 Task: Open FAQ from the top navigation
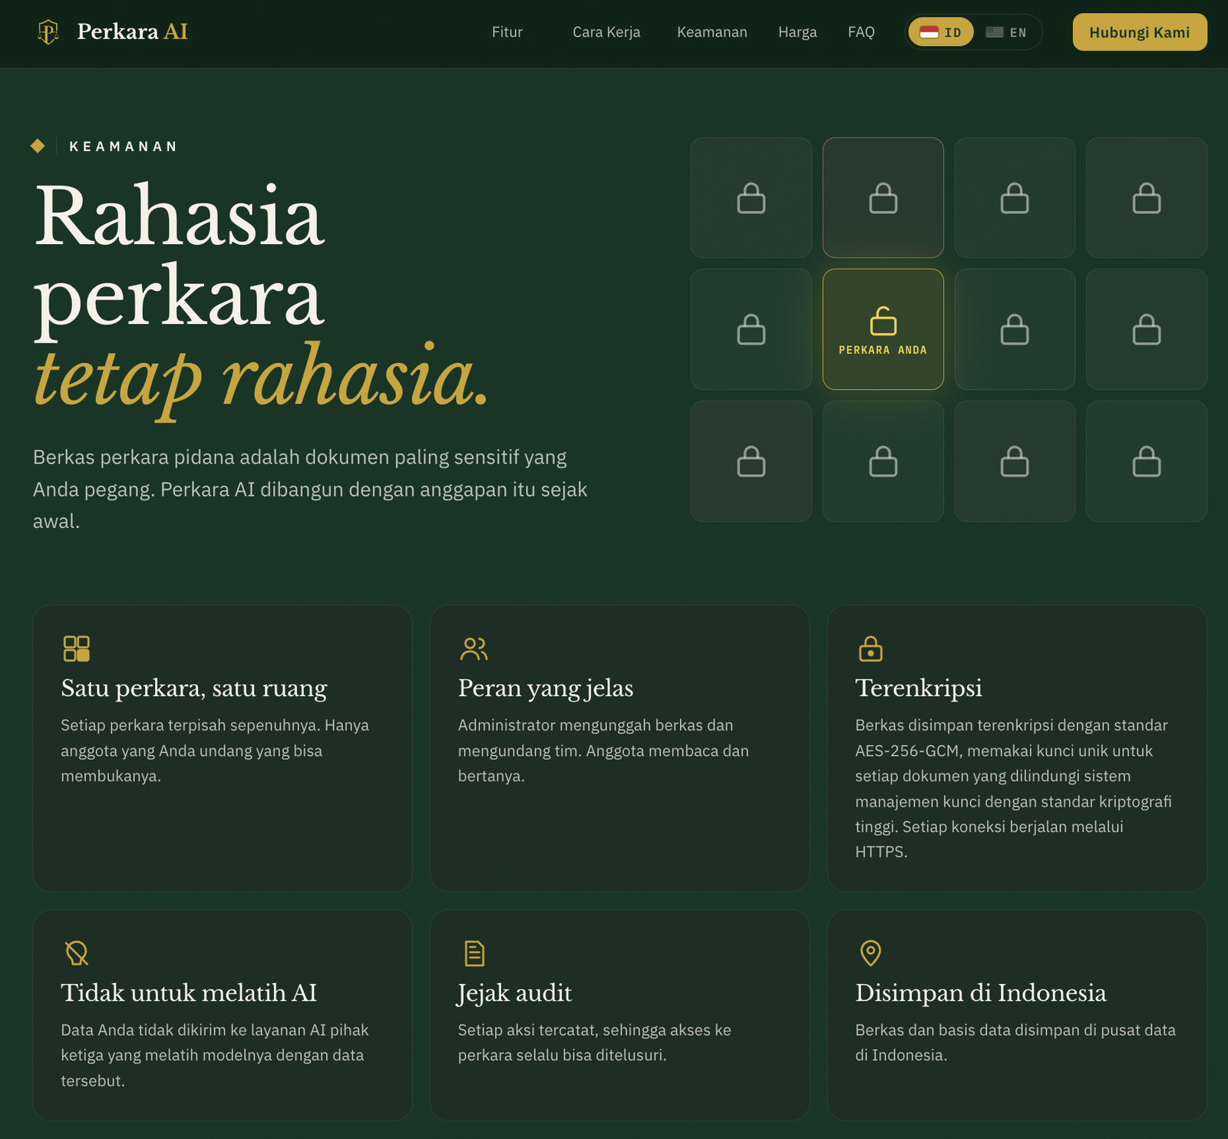coord(861,32)
